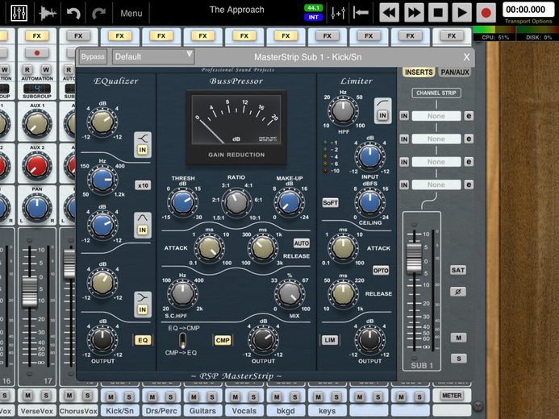559x419 pixels.
Task: Click the GAIN REDUCTION VU meter
Action: [x=236, y=127]
